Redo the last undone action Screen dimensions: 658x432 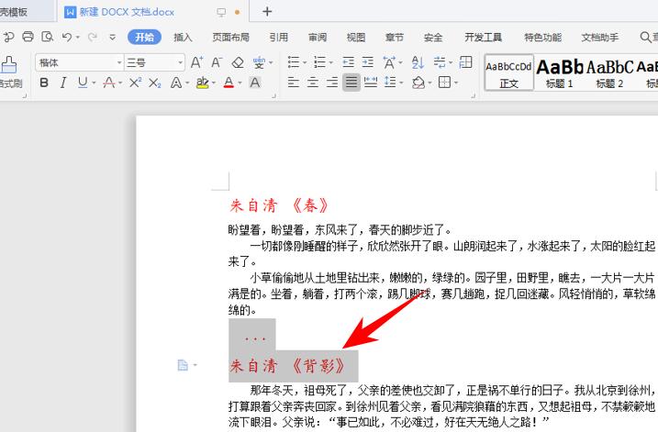[93, 38]
